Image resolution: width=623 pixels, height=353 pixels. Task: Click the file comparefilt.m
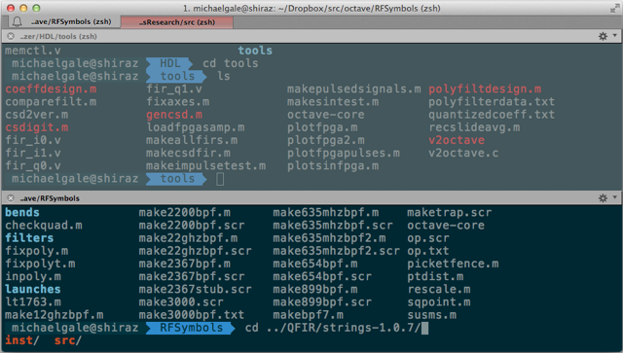pos(51,102)
